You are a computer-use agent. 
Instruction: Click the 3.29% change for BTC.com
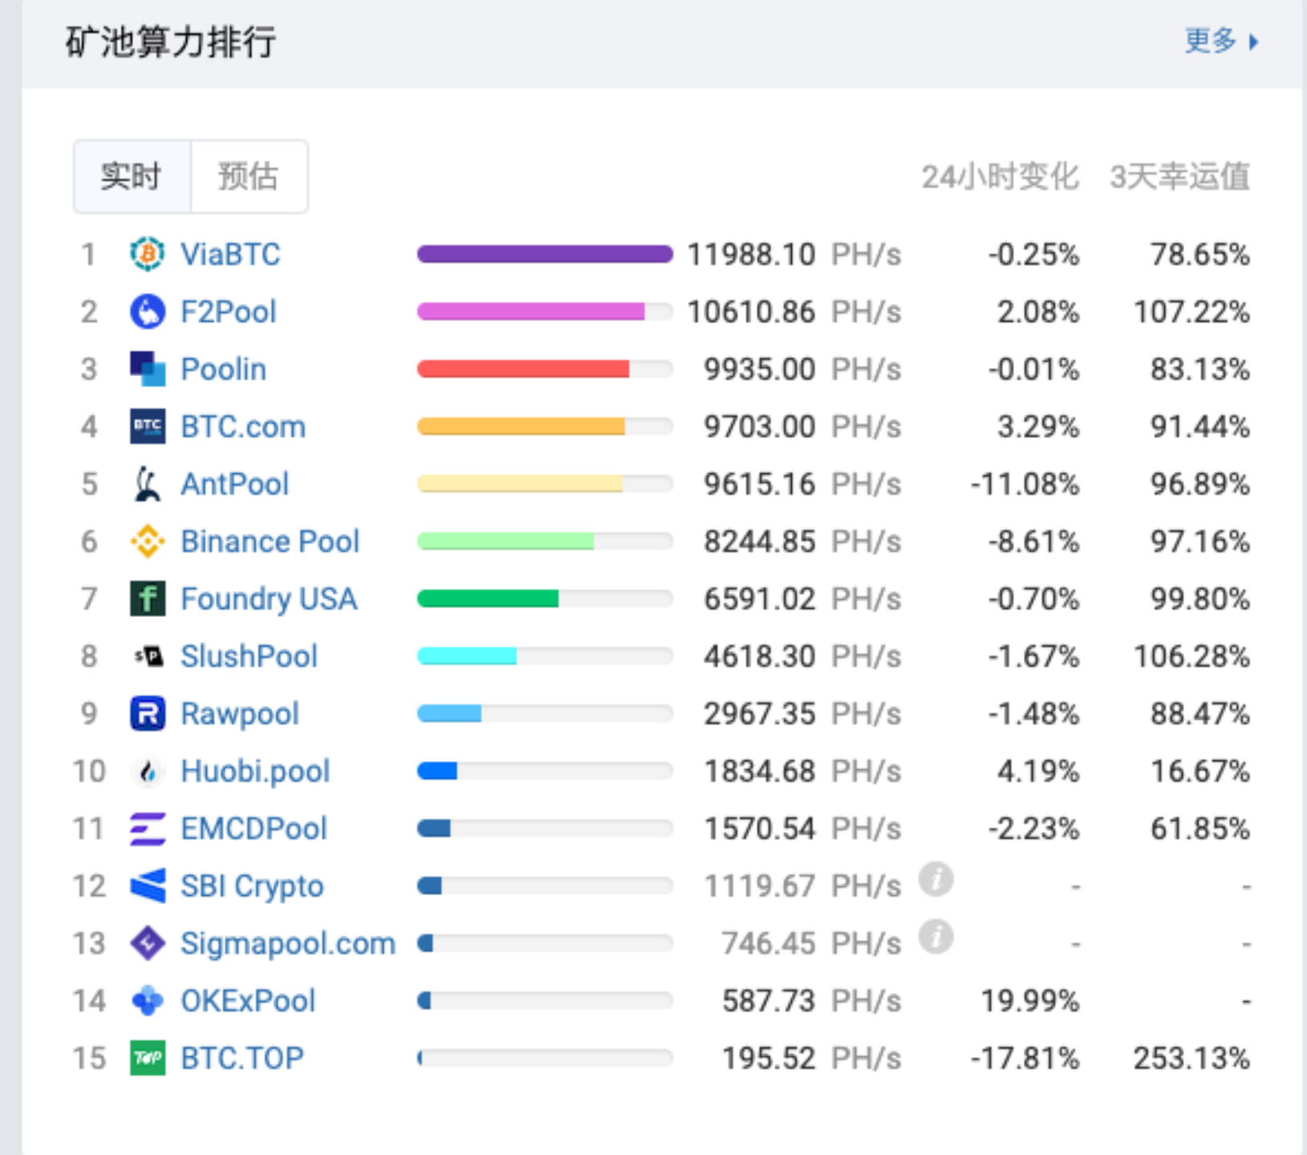tap(1038, 427)
